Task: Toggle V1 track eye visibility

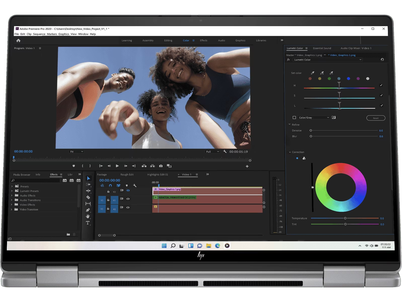Action: pos(128,199)
